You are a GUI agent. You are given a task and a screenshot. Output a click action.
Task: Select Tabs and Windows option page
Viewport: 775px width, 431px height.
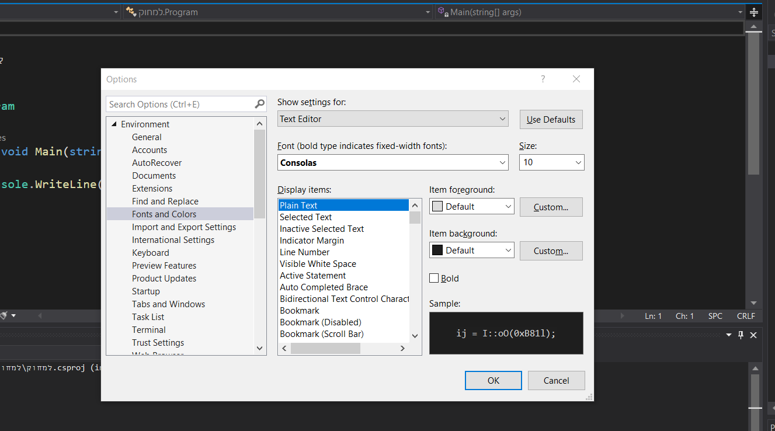tap(168, 304)
